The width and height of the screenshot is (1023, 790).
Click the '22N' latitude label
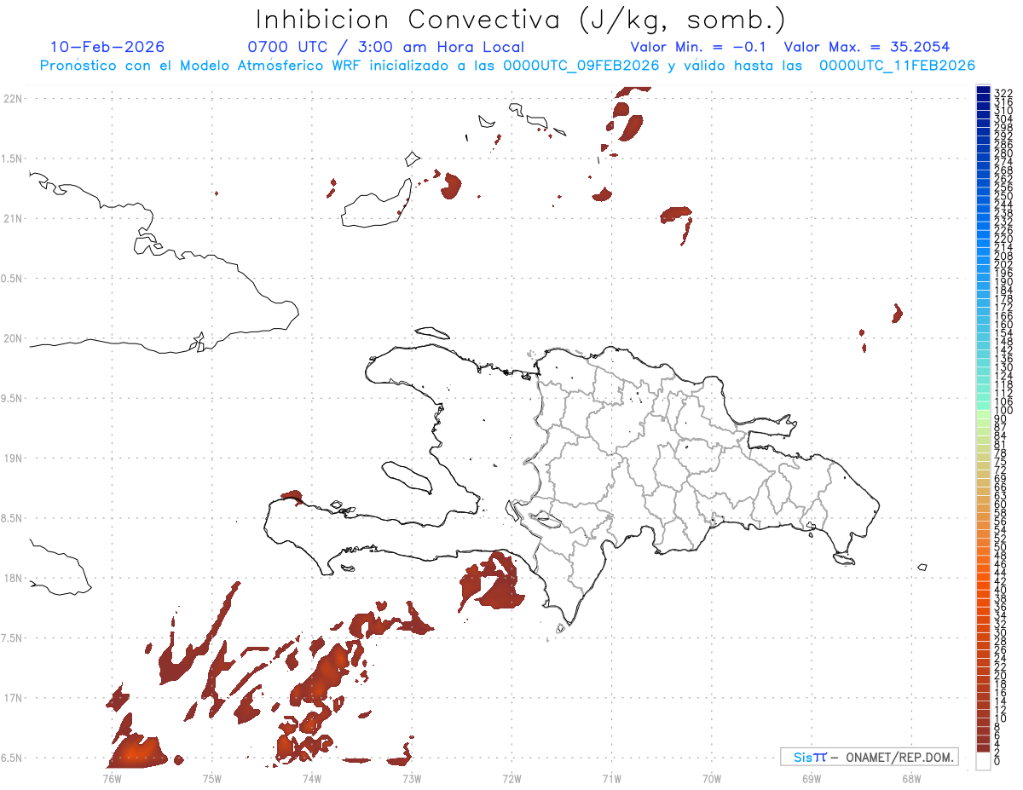pos(12,99)
